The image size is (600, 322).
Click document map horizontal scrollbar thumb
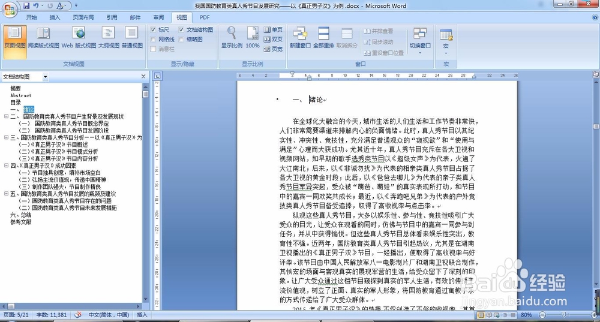[x=11, y=306]
